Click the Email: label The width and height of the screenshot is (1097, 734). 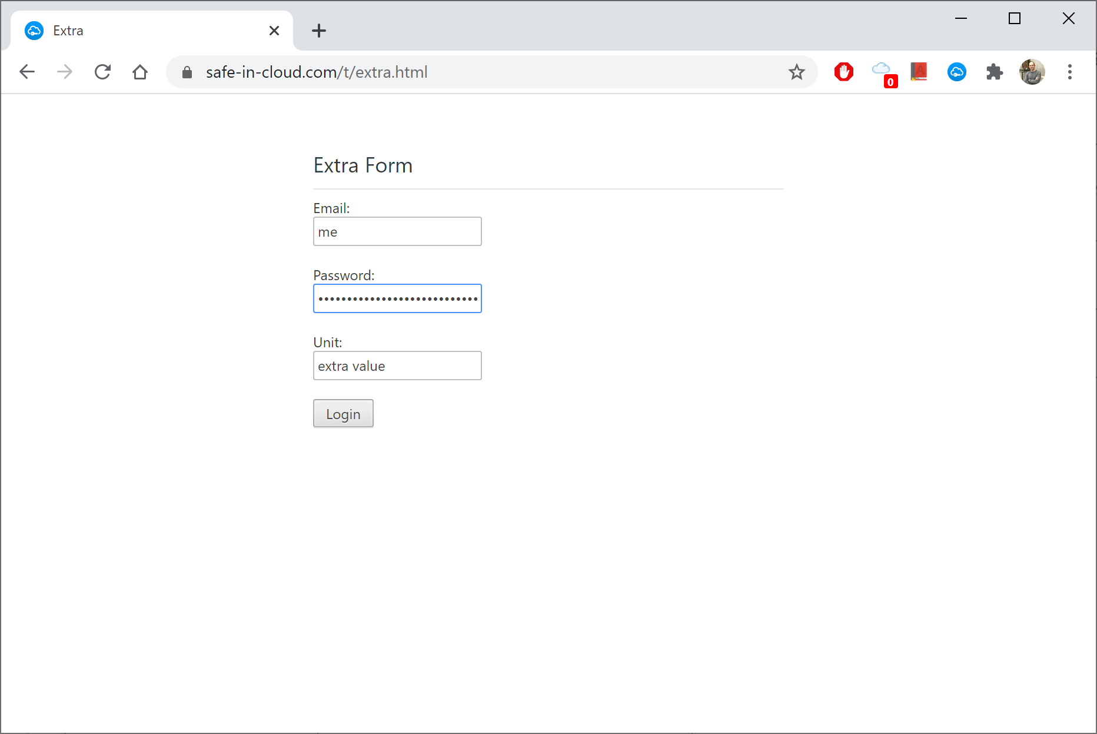331,208
